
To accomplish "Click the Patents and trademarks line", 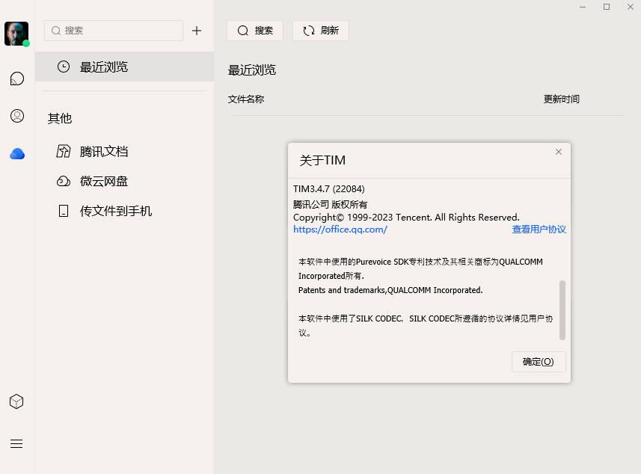I will point(390,290).
